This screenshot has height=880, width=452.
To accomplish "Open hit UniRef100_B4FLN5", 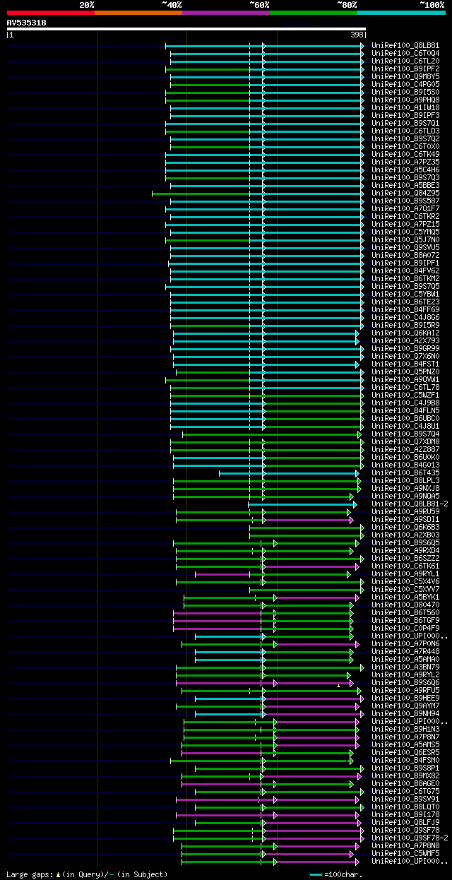I will click(405, 410).
